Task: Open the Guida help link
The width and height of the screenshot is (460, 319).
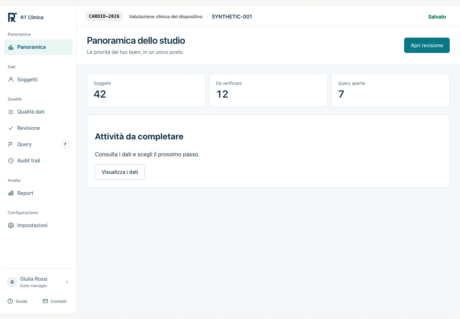Action: (18, 301)
